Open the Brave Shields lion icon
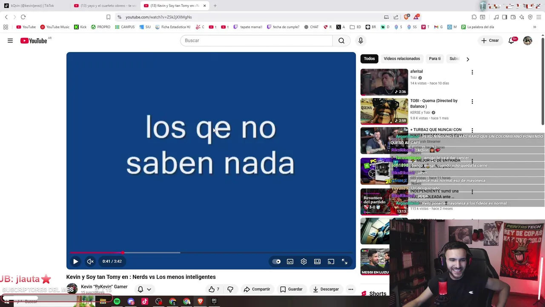Viewport: 545px width, 307px height. pyautogui.click(x=407, y=17)
